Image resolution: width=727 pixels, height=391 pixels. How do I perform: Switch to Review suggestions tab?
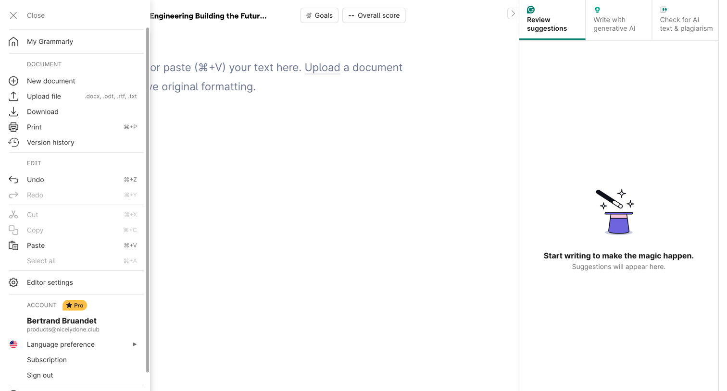[x=552, y=20]
